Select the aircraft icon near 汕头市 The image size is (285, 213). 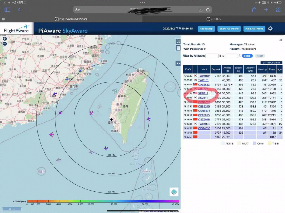click(60, 113)
